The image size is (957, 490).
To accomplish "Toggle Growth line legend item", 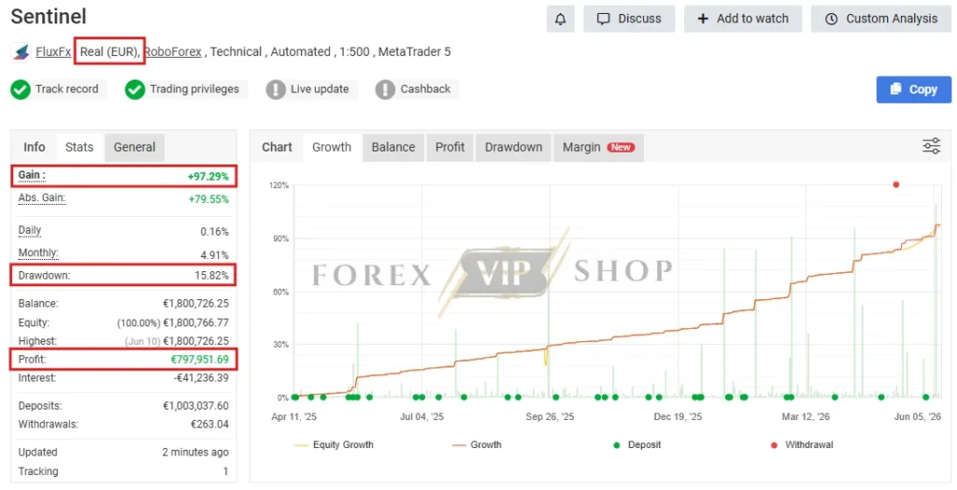I will coord(477,445).
